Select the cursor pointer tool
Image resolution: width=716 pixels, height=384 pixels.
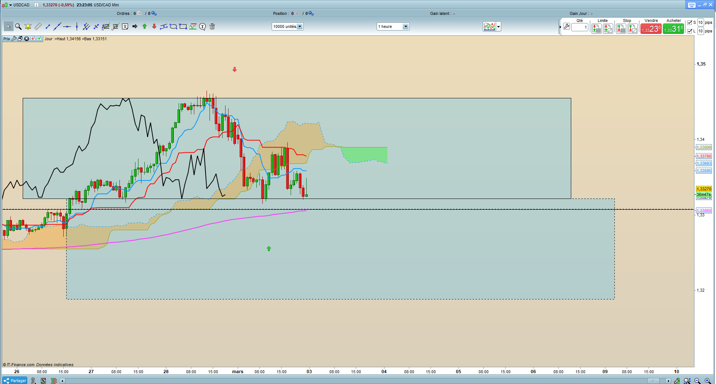click(9, 26)
